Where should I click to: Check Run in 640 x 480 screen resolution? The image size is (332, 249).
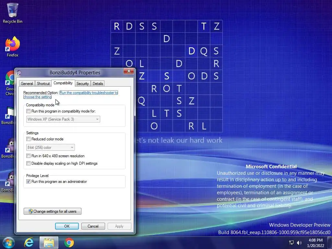29,156
